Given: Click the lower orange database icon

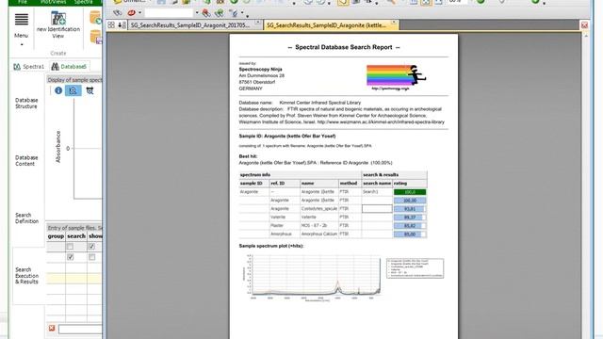Looking at the screenshot, I should (96, 38).
